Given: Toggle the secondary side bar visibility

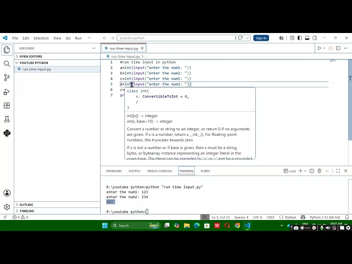Looking at the screenshot, I should tap(315, 38).
